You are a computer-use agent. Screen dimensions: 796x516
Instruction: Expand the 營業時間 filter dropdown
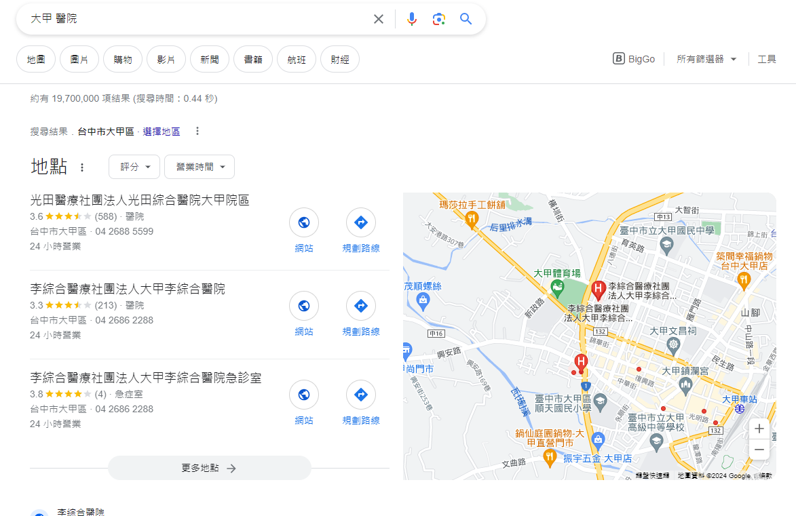pos(200,167)
